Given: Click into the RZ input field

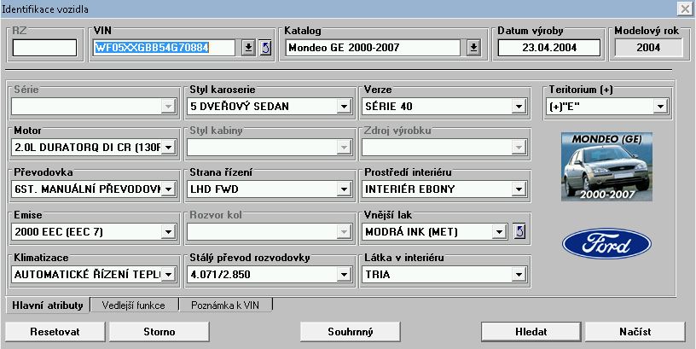Looking at the screenshot, I should pos(44,47).
